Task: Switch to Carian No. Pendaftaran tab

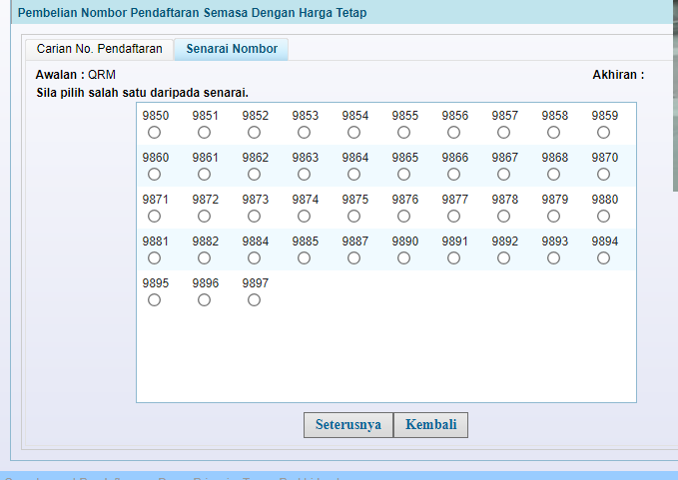Action: pyautogui.click(x=99, y=49)
